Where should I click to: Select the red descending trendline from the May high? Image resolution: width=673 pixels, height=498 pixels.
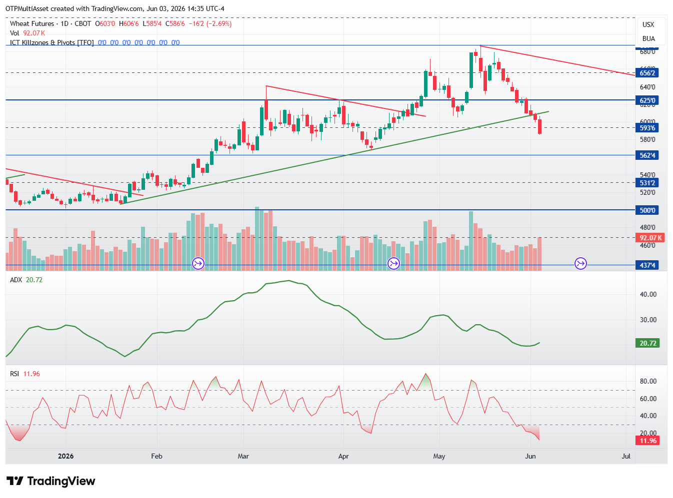(x=557, y=60)
